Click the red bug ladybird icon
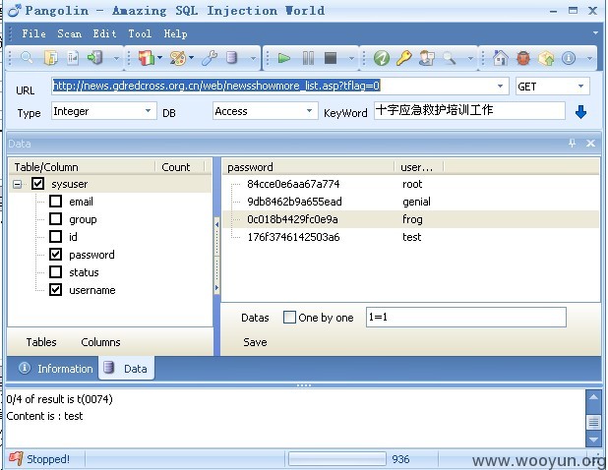Viewport: 608px width, 470px height. tap(523, 59)
